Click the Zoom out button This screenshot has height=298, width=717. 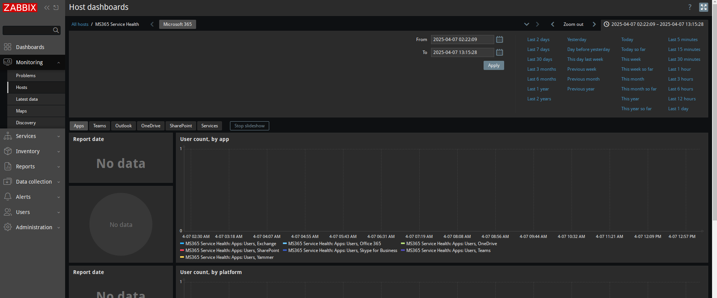point(573,24)
